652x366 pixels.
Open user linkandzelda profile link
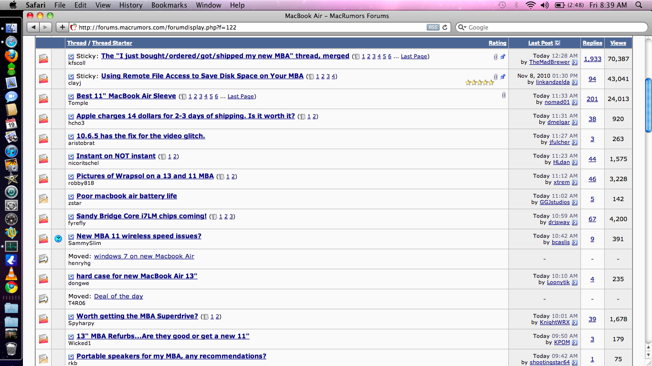(553, 82)
